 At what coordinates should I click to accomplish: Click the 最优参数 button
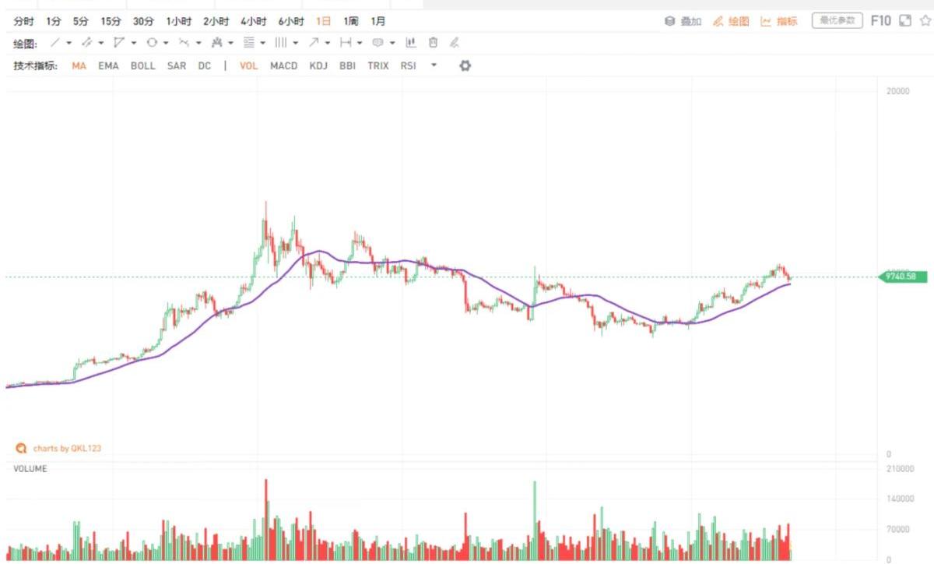point(837,21)
